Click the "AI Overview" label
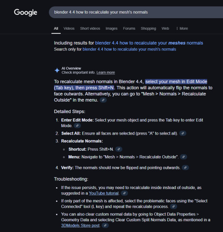This screenshot has width=223, height=232. [71, 69]
